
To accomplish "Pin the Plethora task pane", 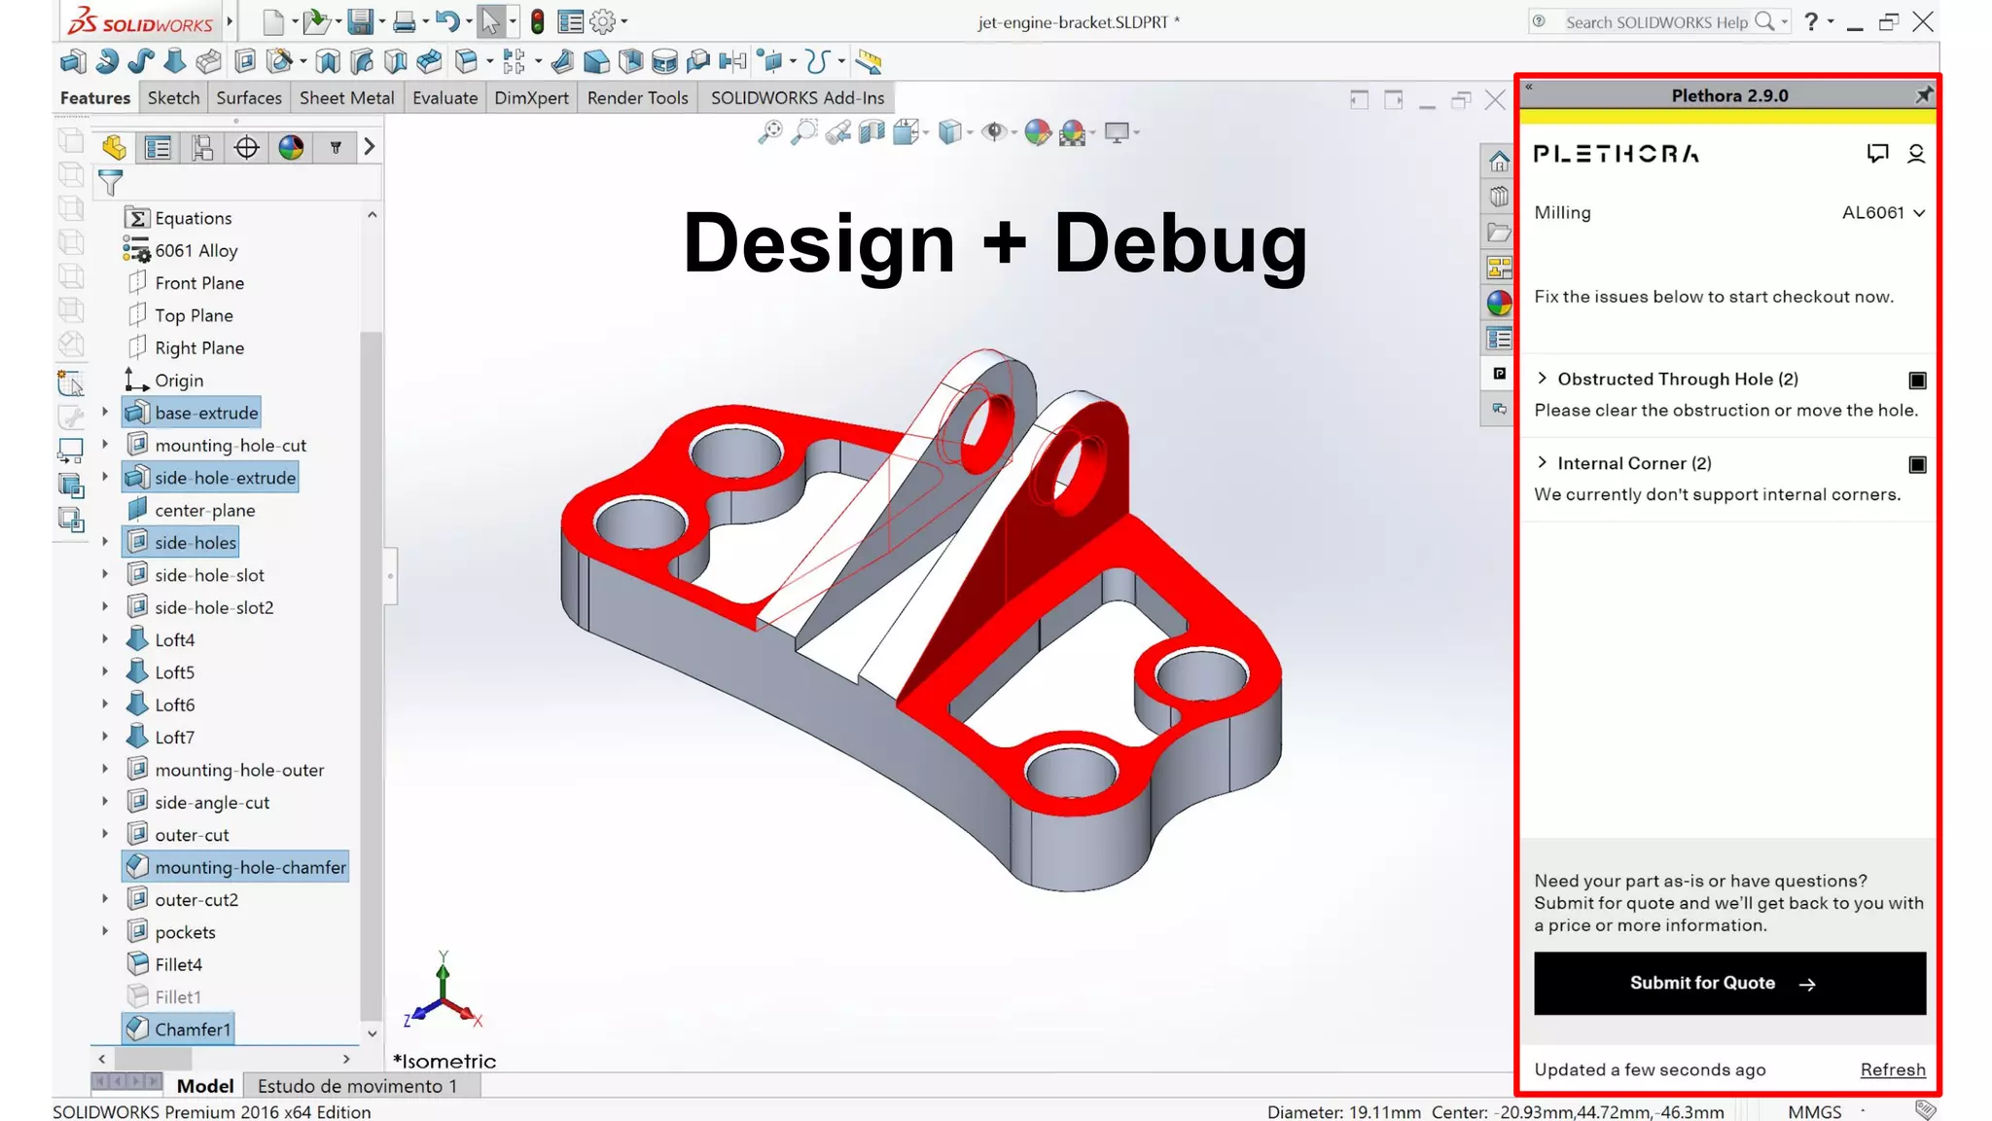I will tap(1924, 95).
